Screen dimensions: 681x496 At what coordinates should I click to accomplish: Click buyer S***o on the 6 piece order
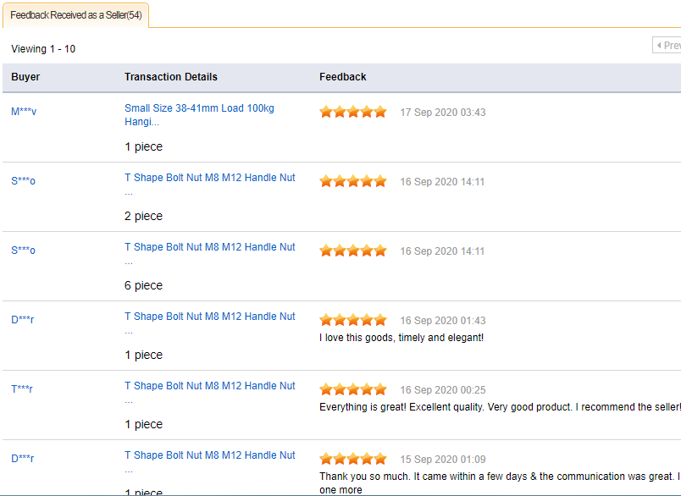(24, 251)
